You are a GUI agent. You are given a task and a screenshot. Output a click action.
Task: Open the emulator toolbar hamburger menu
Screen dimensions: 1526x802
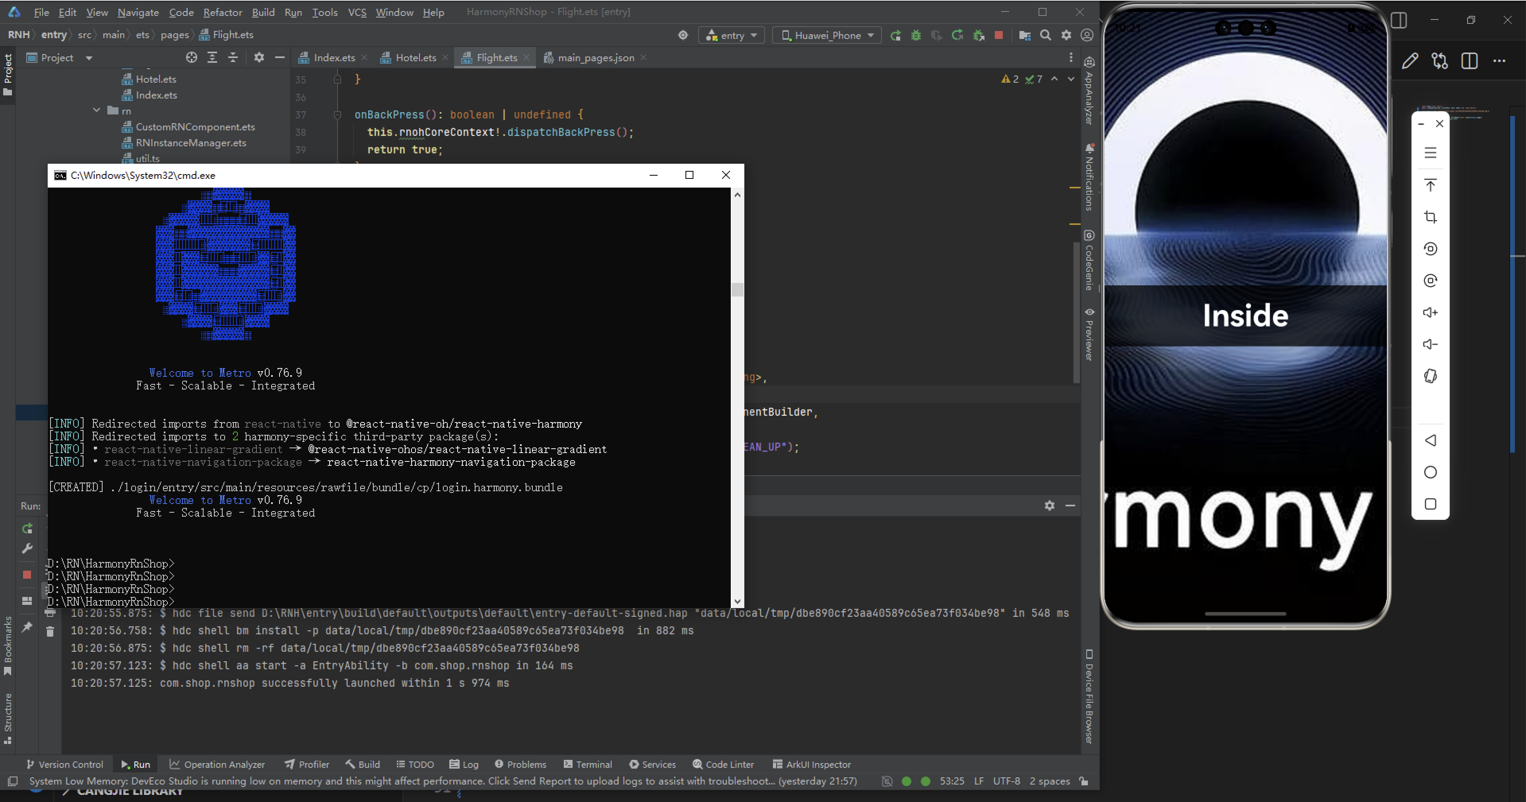pyautogui.click(x=1430, y=153)
